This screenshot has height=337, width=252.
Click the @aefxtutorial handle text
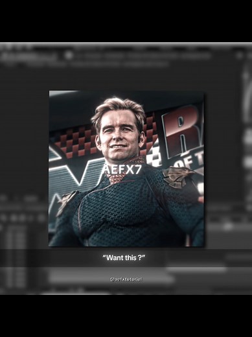pos(126,279)
